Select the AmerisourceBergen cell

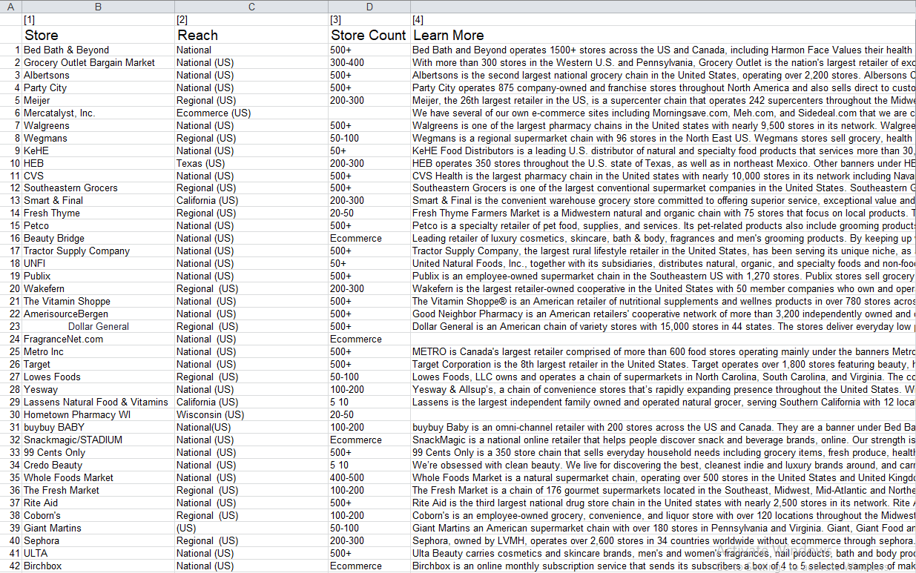click(x=98, y=314)
